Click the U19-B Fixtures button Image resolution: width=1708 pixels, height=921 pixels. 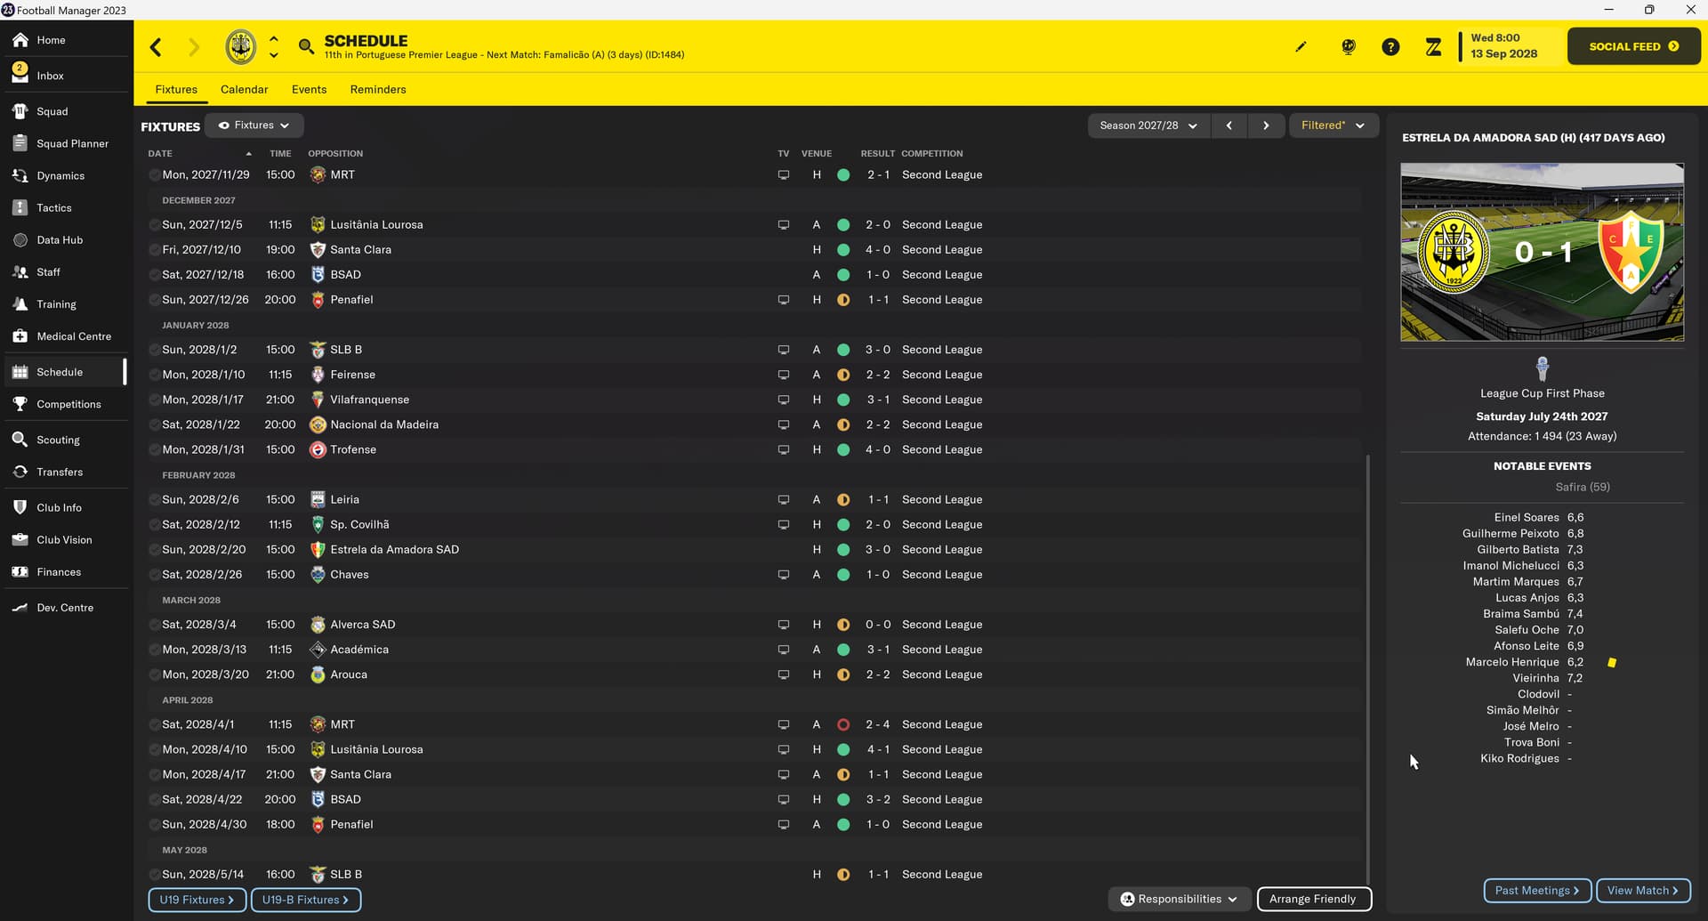coord(306,900)
